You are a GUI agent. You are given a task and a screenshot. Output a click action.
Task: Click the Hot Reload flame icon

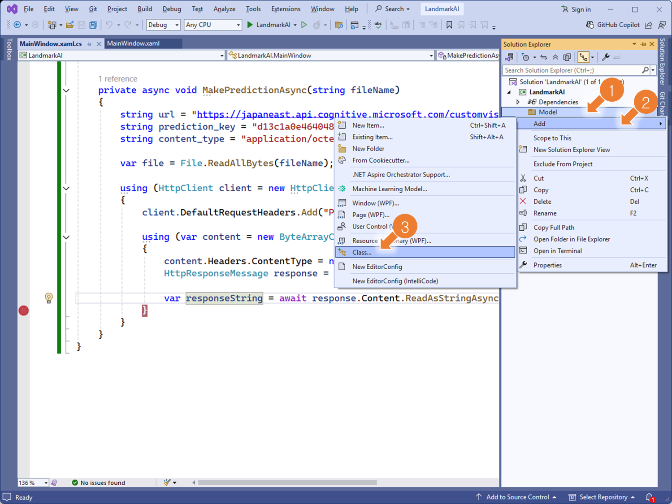click(317, 25)
